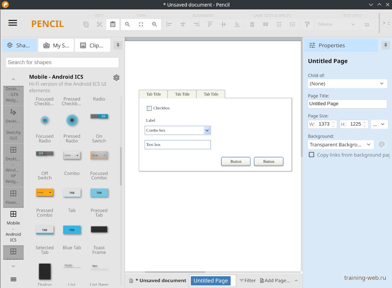
Task: Open the collection settings gear
Action: 116,77
